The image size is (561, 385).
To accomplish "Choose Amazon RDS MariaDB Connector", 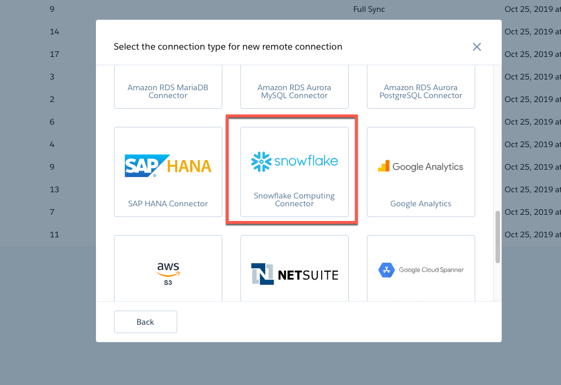I will tap(168, 91).
